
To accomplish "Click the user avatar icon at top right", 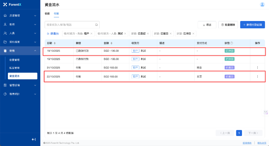I will pyautogui.click(x=262, y=4).
